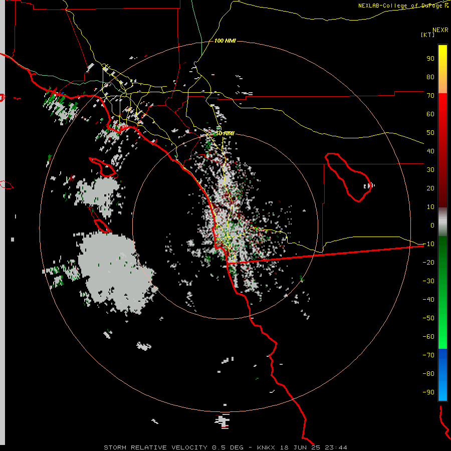
Task: Select the 100 NMI range ring label
Action: pyautogui.click(x=225, y=41)
